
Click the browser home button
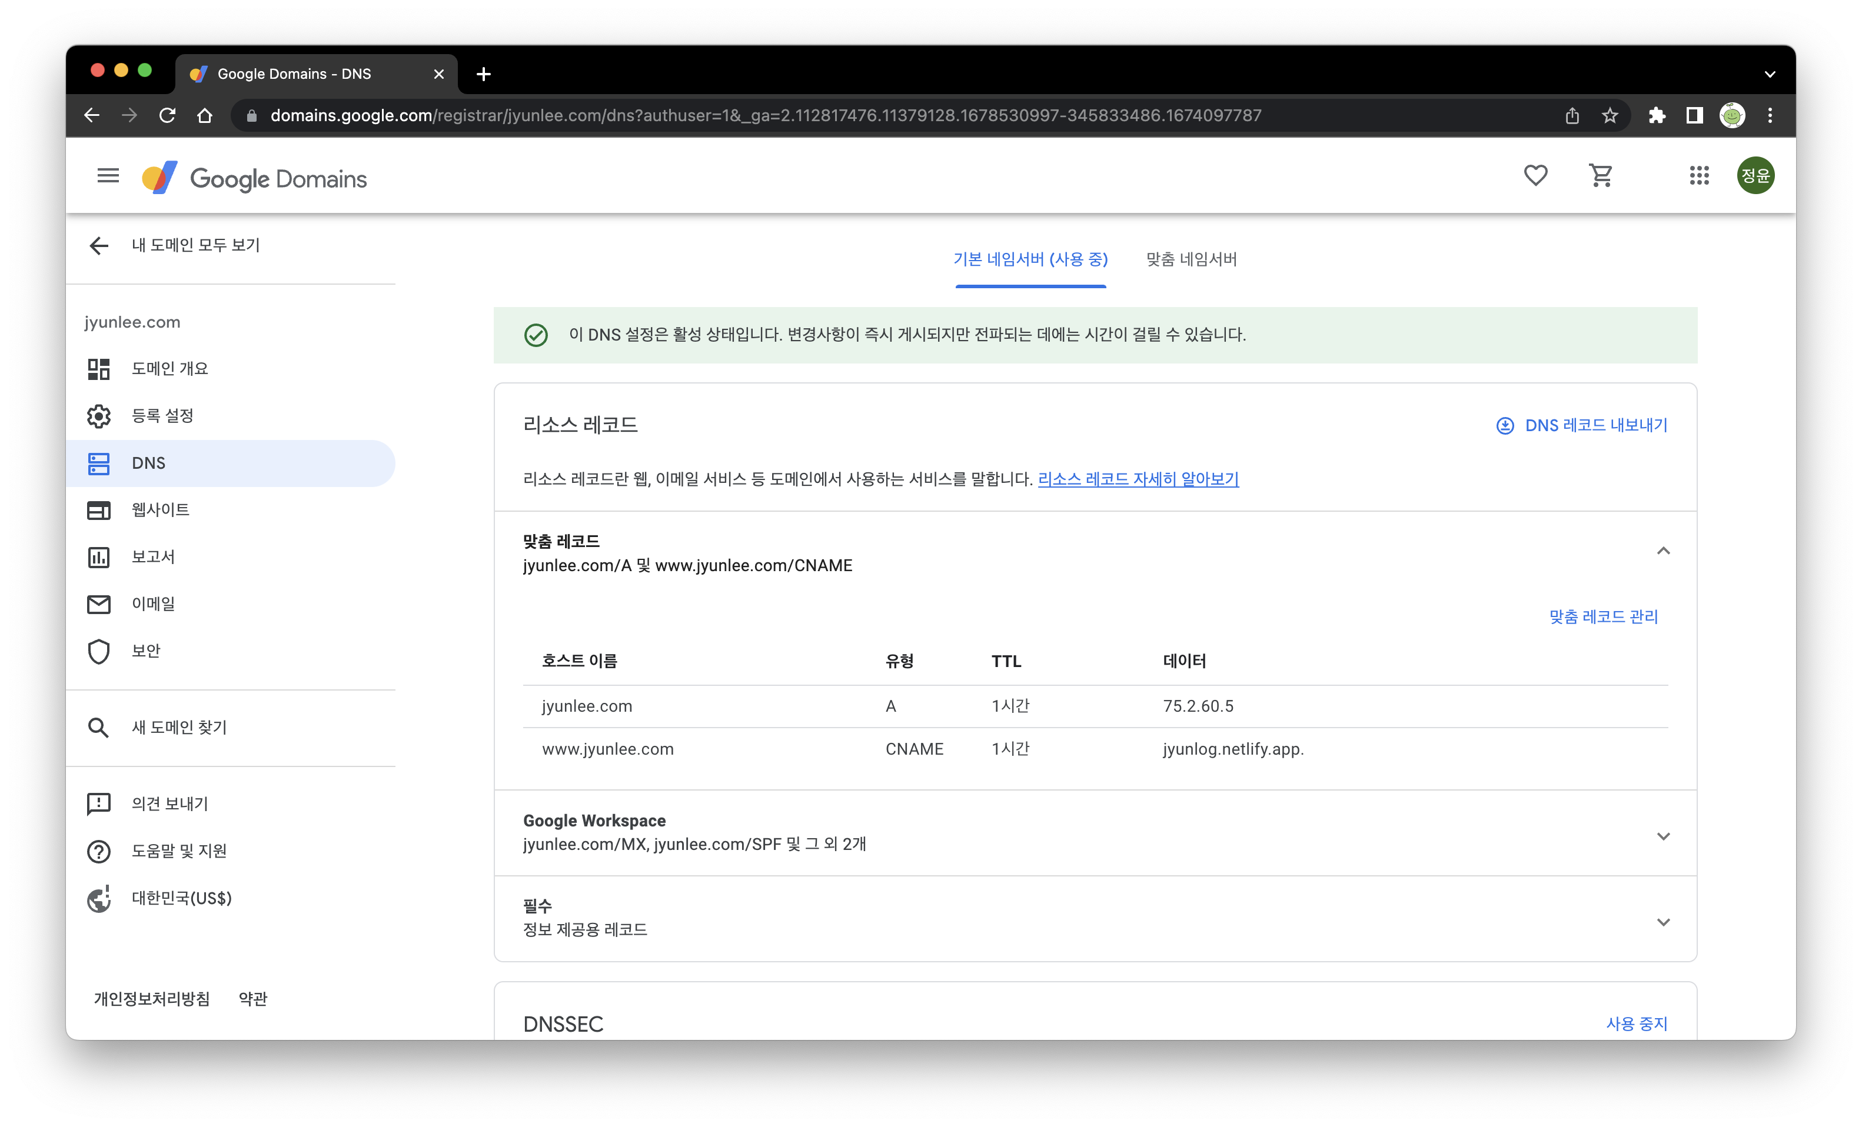205,115
